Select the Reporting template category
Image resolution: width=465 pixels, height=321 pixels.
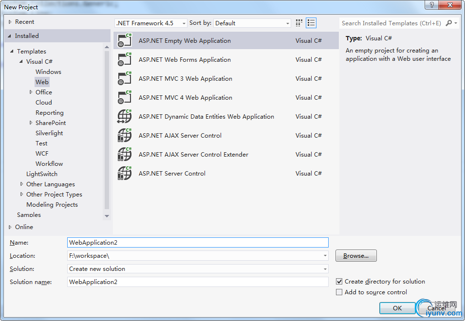coord(50,112)
